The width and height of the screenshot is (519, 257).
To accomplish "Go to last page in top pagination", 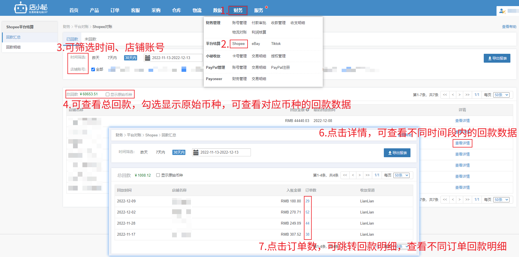I will [467, 95].
